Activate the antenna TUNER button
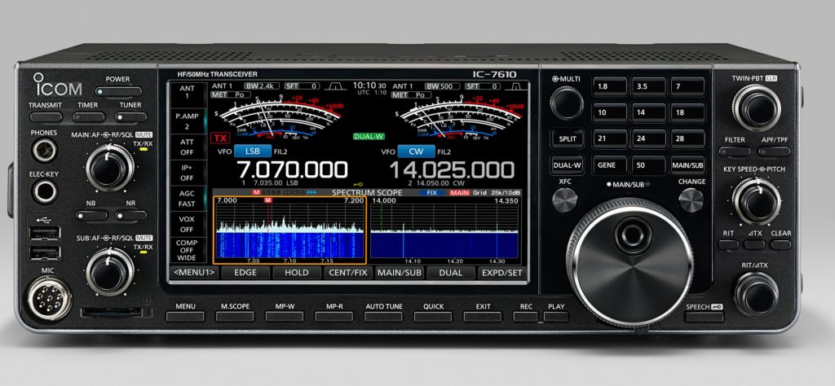 131,117
